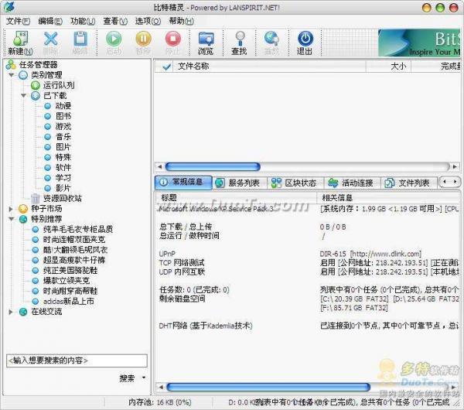464x410 pixels.
Task: Open dropdown arrow beside 搜索
Action: [x=144, y=378]
